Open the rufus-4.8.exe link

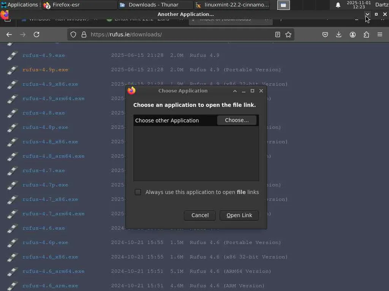(44, 113)
